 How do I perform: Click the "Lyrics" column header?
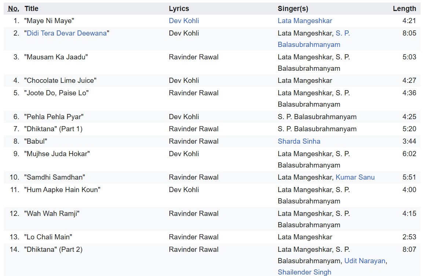point(179,9)
